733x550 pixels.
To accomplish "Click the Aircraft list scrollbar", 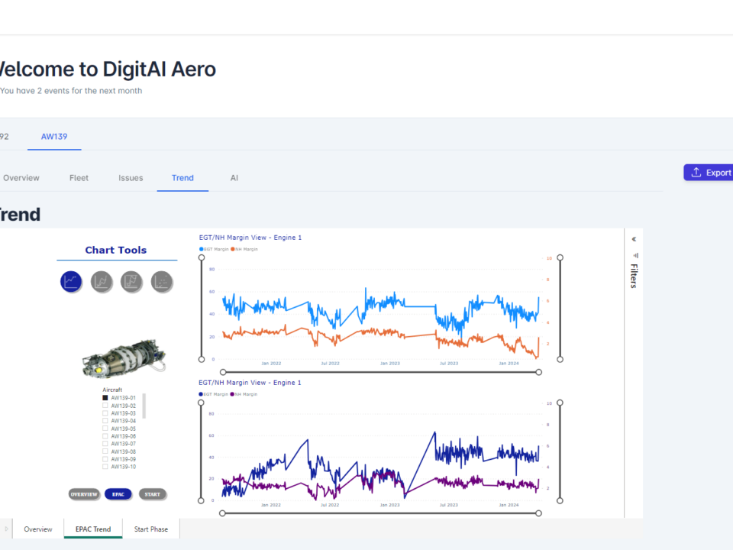I will [x=144, y=406].
